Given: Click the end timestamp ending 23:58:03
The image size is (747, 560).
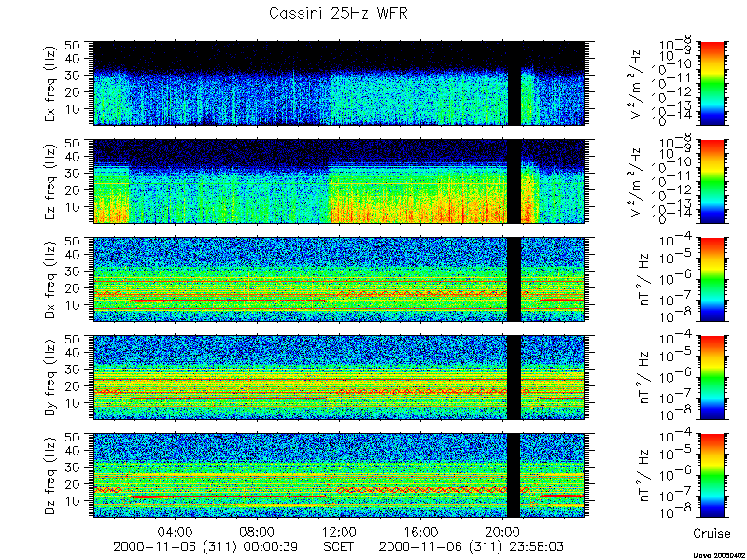Looking at the screenshot, I should point(472,547).
